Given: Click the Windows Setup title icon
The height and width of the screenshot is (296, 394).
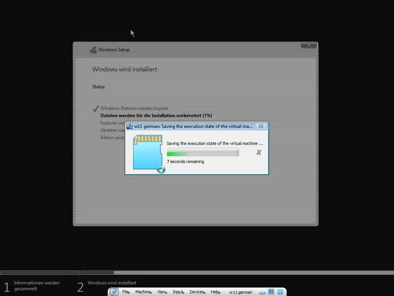Looking at the screenshot, I should pyautogui.click(x=93, y=50).
